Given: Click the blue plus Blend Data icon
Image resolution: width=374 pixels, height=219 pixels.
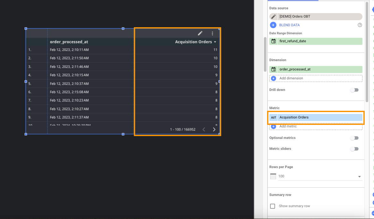Looking at the screenshot, I should 273,25.
